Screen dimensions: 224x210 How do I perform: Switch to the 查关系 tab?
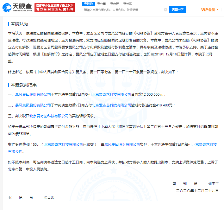pos(128,4)
